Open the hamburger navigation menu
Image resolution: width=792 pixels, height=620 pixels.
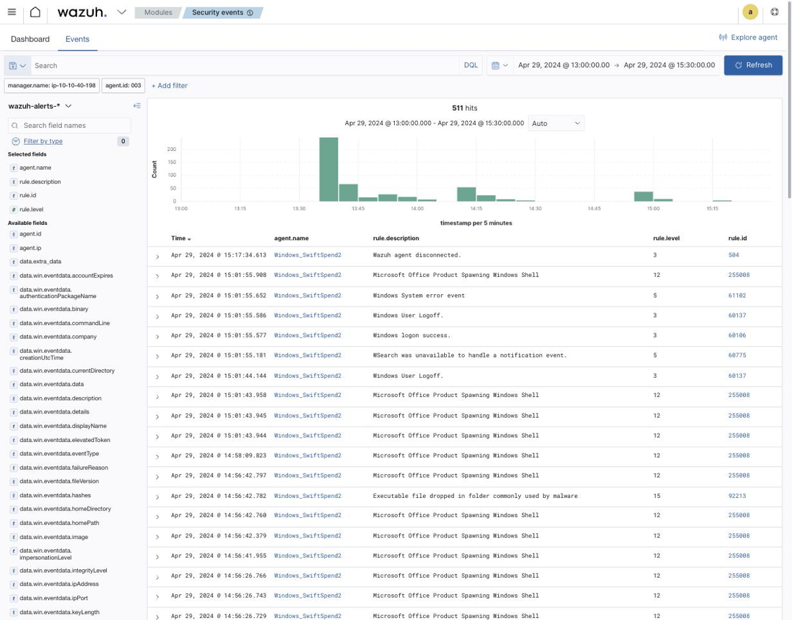point(11,12)
